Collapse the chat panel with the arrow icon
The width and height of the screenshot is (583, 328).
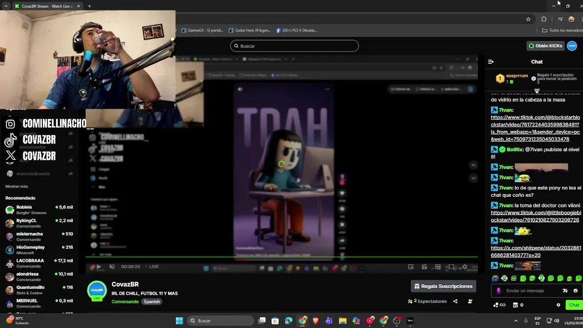tap(491, 61)
